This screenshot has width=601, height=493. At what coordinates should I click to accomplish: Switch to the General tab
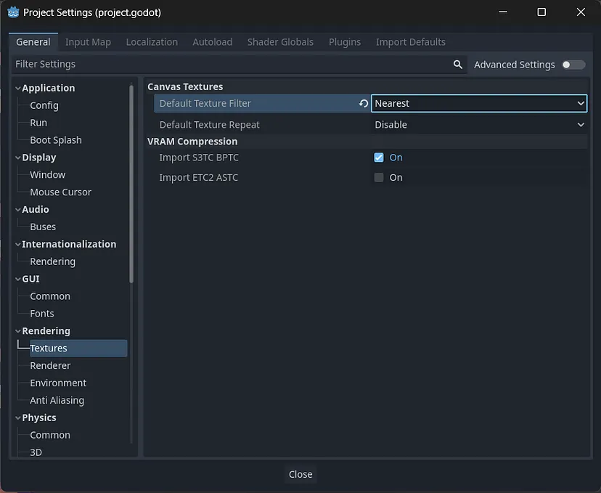click(x=33, y=42)
